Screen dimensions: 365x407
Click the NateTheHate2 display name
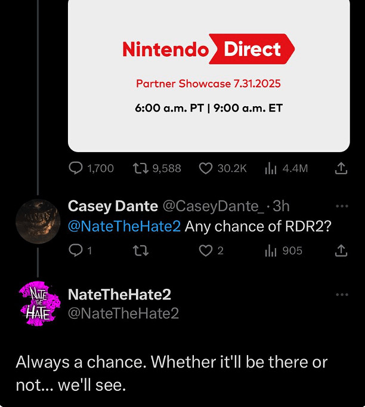pos(119,295)
